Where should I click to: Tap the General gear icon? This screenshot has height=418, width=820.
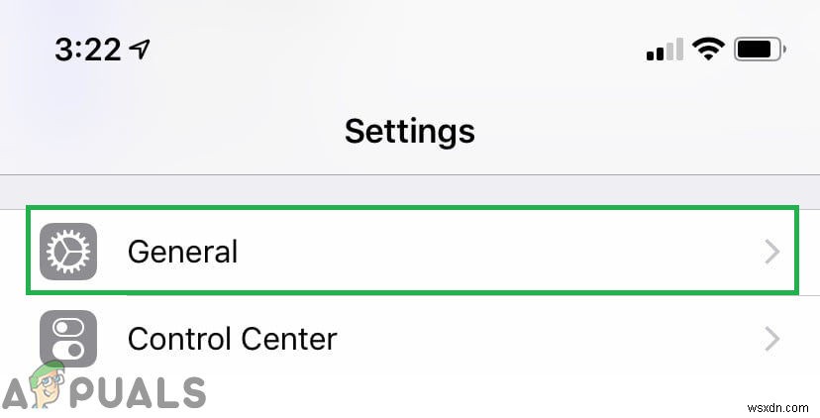[x=68, y=252]
